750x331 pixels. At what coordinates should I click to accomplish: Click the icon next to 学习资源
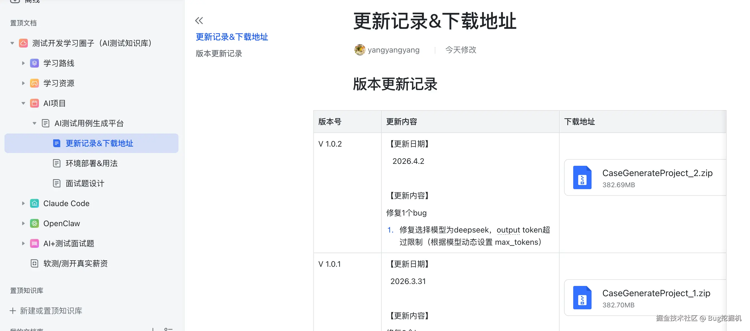pyautogui.click(x=34, y=83)
